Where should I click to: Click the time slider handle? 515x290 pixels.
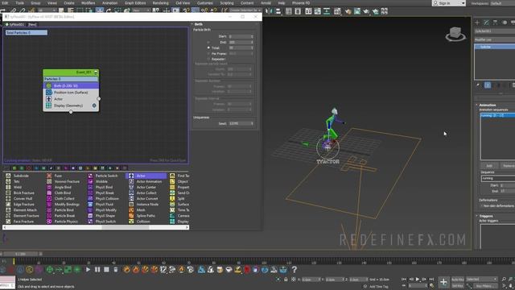pos(22,254)
